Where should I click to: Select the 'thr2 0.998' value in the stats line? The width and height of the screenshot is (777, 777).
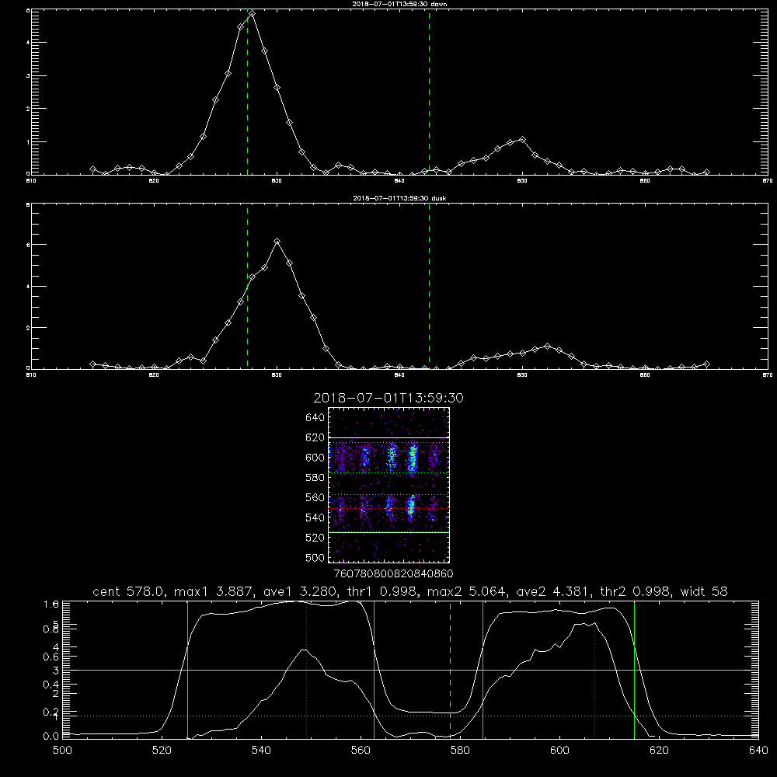[x=637, y=591]
